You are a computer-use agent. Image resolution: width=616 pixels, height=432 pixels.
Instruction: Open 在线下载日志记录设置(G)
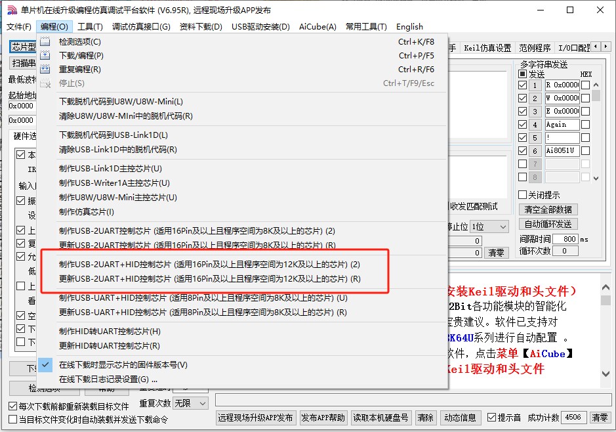click(242, 379)
